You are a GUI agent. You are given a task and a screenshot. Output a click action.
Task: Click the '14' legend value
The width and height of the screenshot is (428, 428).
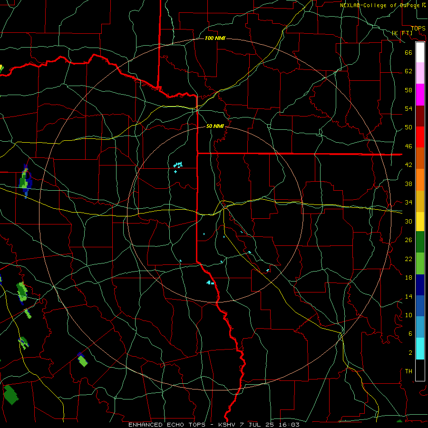coord(409,296)
